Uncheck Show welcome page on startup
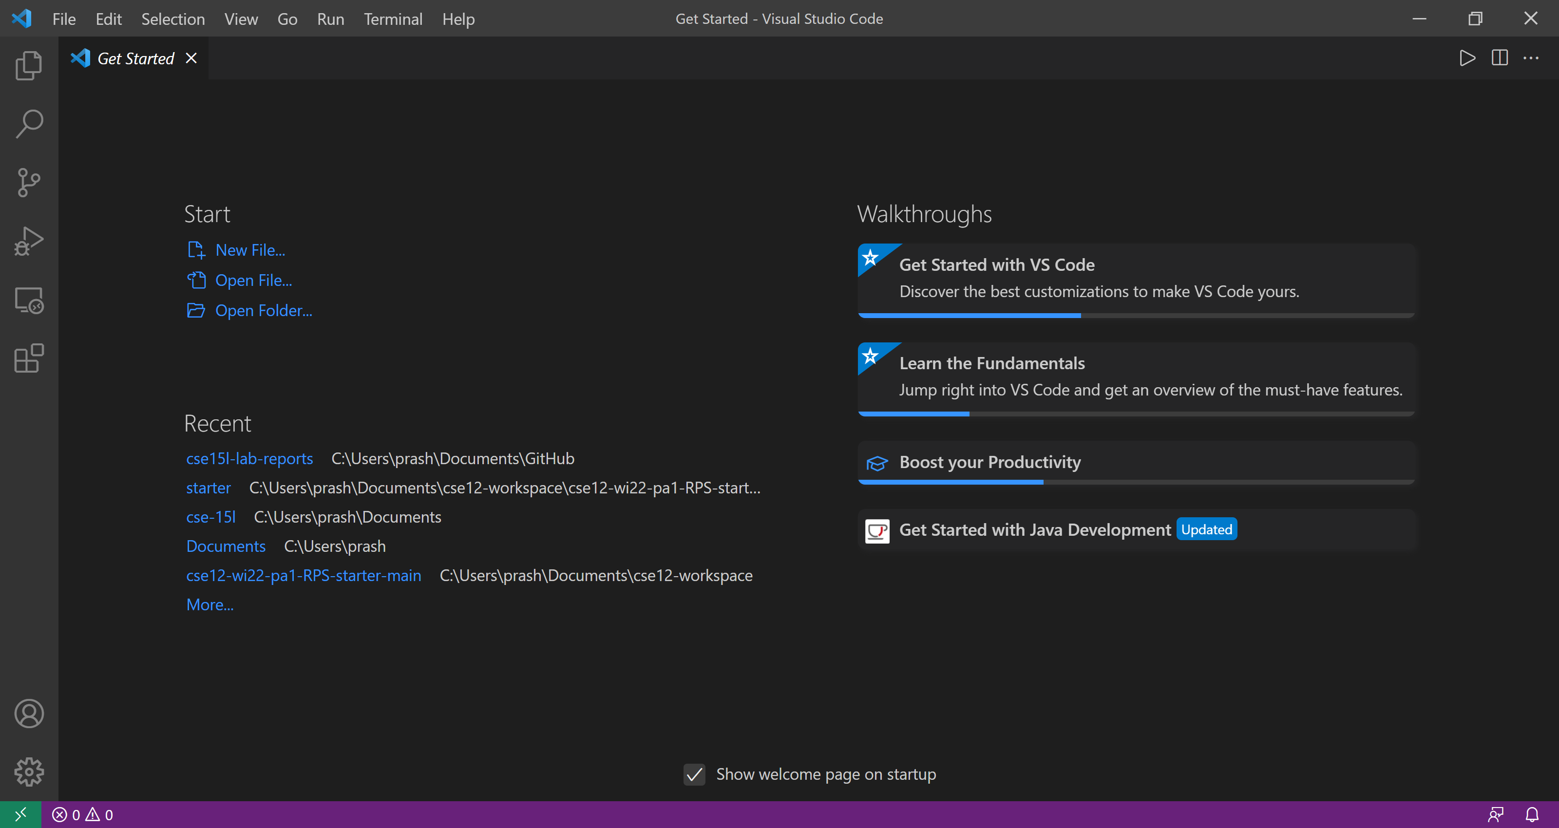Screen dimensions: 1559x828 [x=694, y=774]
